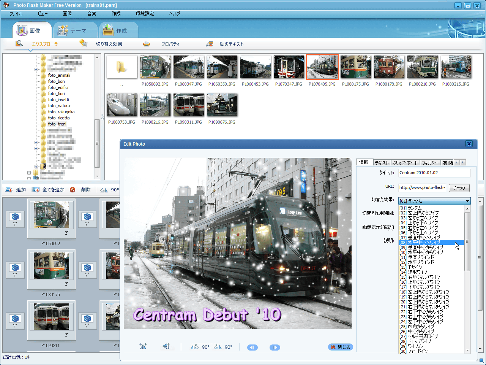Click the URL input field
Screen dimensions: 486x365
[x=422, y=187]
